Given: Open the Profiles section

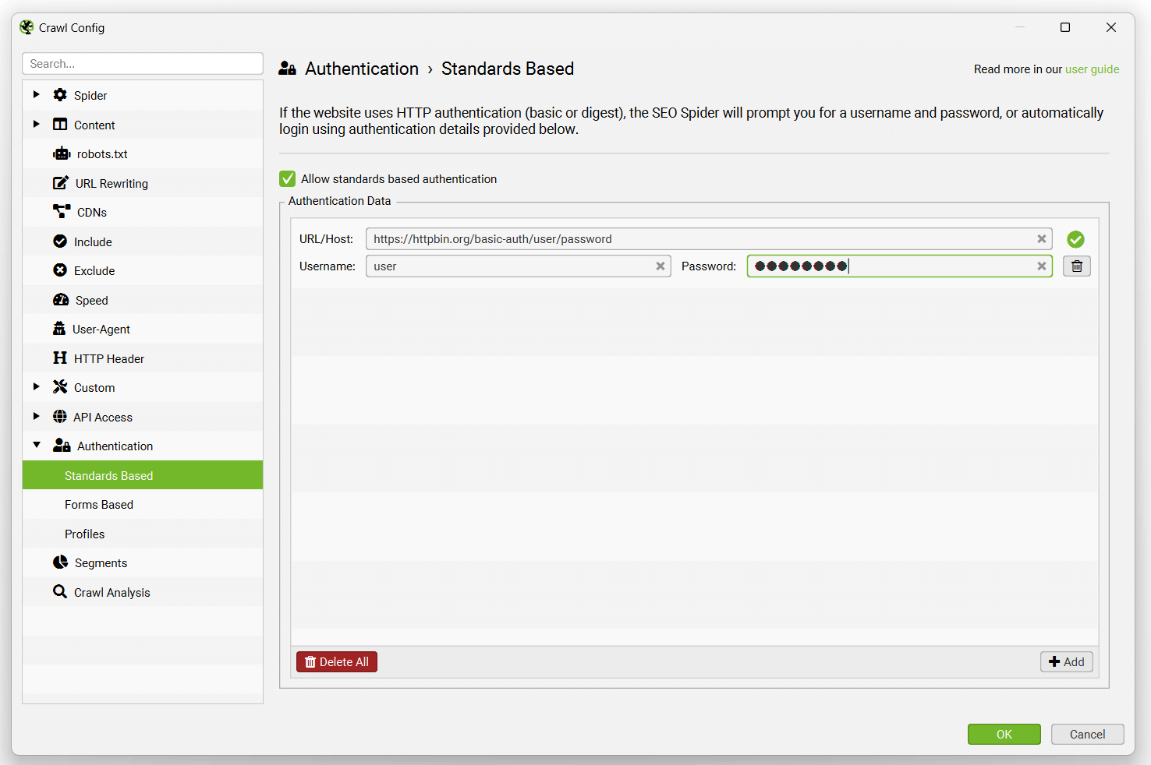Looking at the screenshot, I should coord(84,534).
